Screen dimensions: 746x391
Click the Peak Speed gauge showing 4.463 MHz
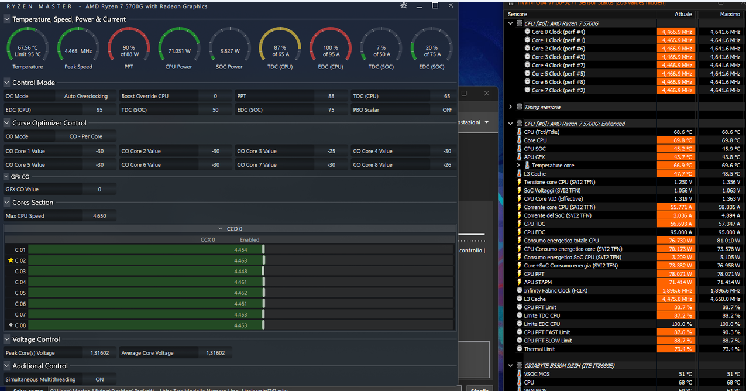tap(78, 48)
